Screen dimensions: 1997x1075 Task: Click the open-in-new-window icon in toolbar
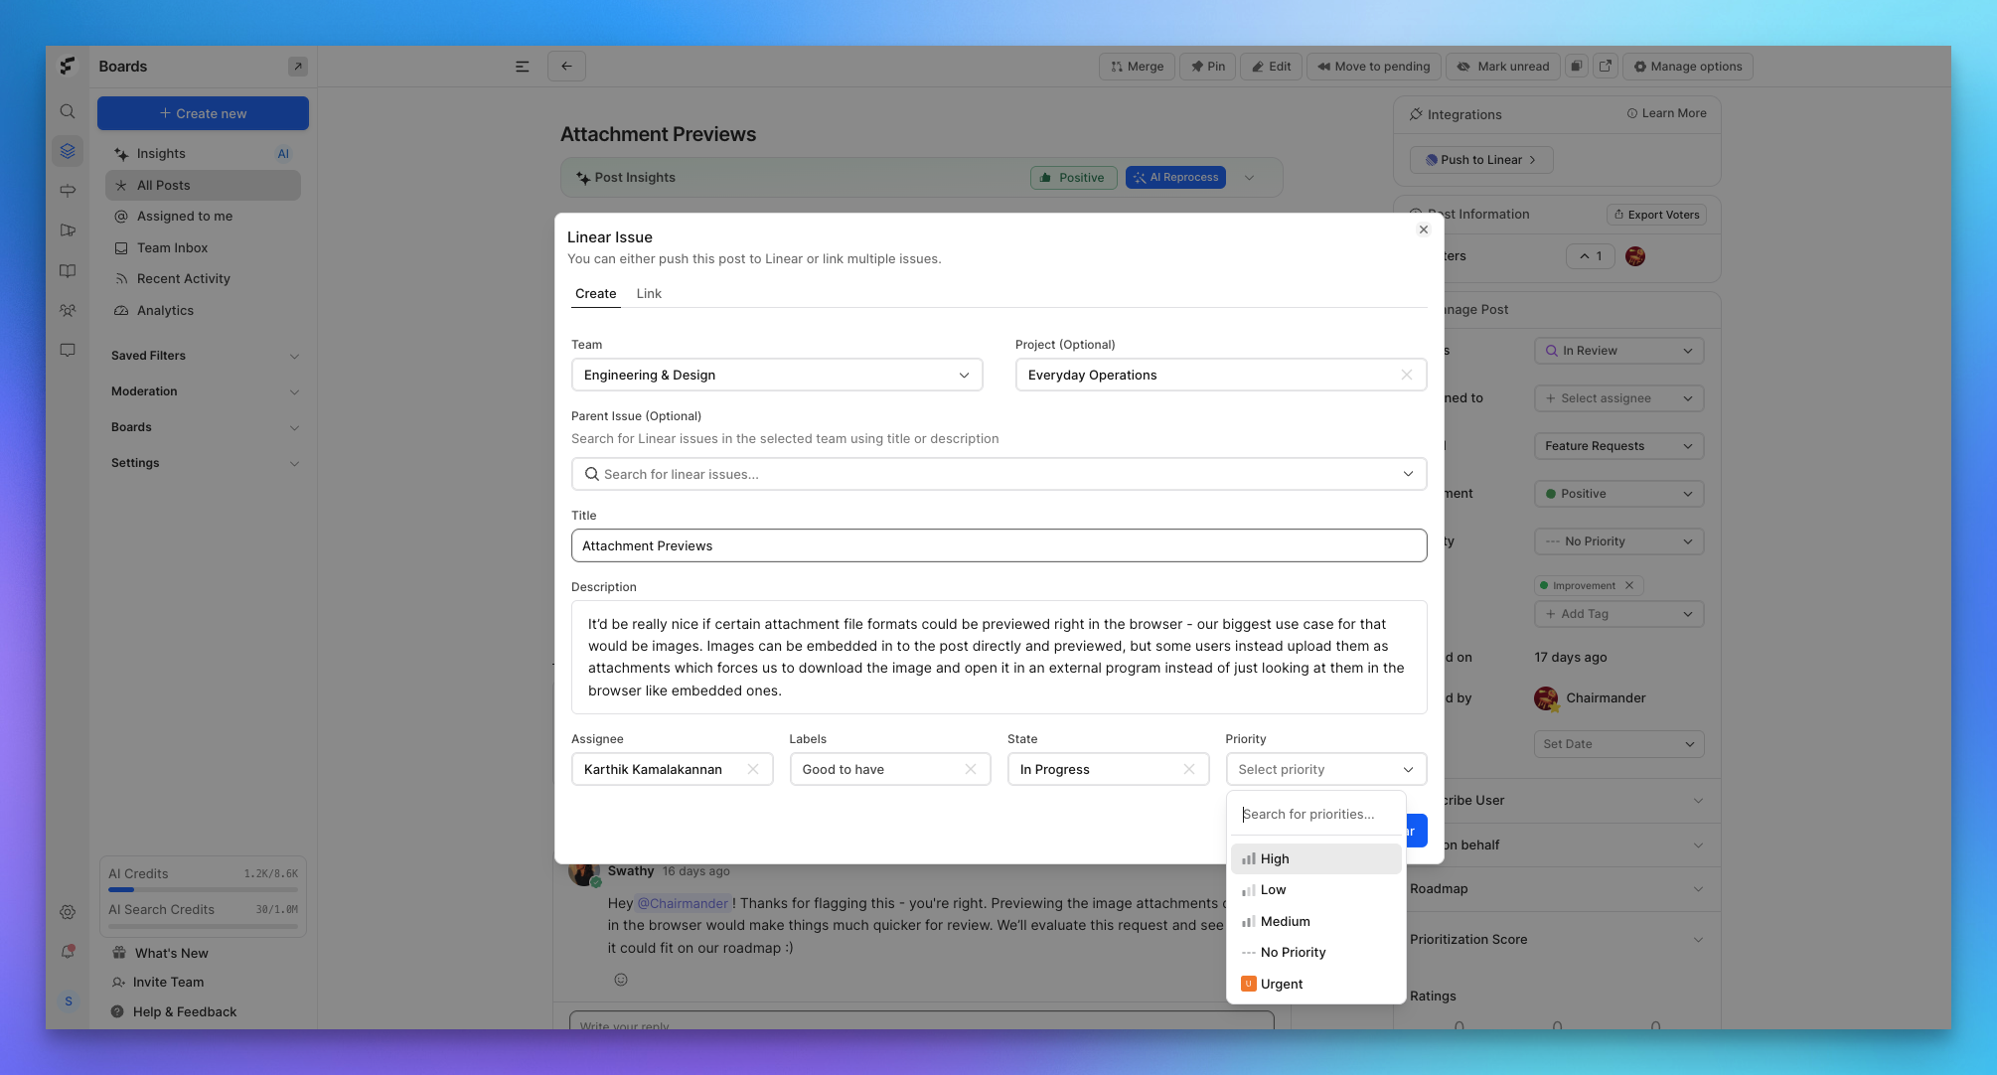(x=1606, y=67)
